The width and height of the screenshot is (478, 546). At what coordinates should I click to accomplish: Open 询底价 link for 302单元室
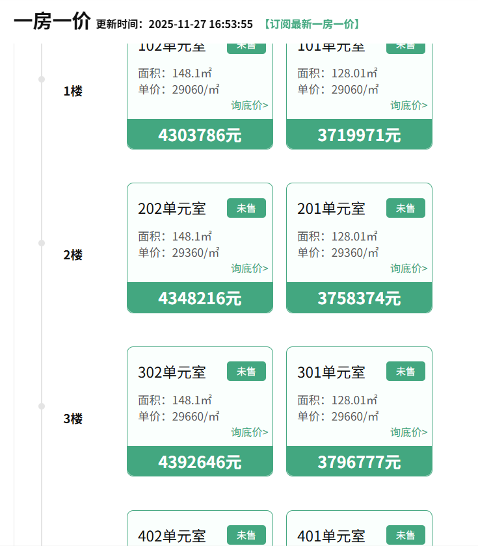pyautogui.click(x=249, y=432)
